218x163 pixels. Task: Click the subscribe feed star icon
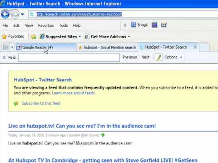point(16,104)
